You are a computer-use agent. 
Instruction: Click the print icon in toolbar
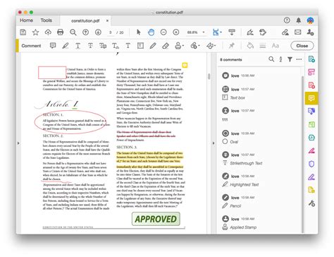[61, 32]
